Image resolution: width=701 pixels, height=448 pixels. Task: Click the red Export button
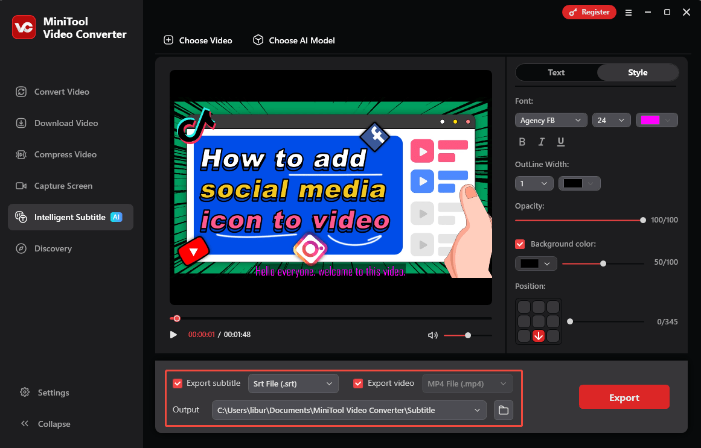pos(624,397)
